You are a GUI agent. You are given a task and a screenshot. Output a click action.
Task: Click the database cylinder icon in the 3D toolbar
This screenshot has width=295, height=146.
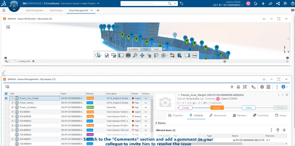(x=179, y=55)
